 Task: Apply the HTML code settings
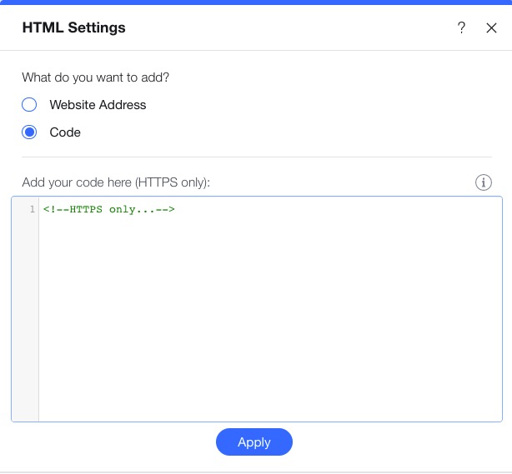(253, 442)
